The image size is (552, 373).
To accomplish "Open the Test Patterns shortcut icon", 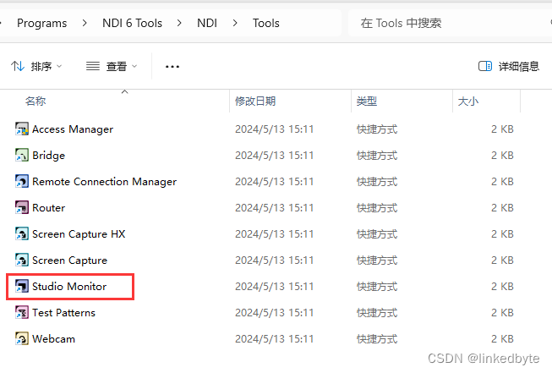I will pos(22,312).
